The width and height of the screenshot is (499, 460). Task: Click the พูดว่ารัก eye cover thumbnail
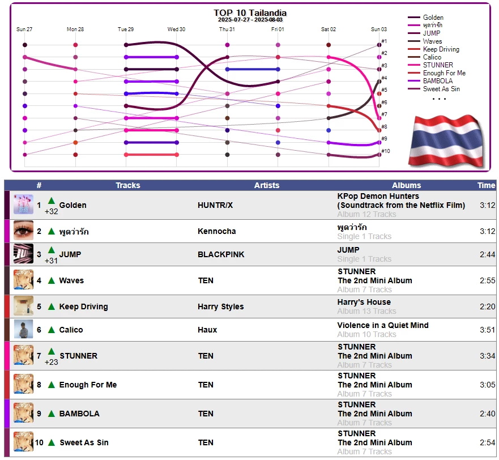pos(23,231)
